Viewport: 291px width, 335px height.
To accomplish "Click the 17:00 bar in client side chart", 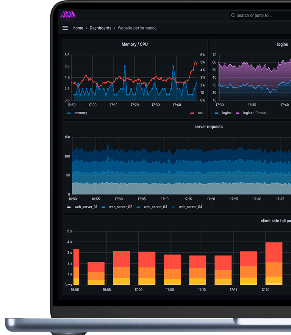I will point(147,268).
